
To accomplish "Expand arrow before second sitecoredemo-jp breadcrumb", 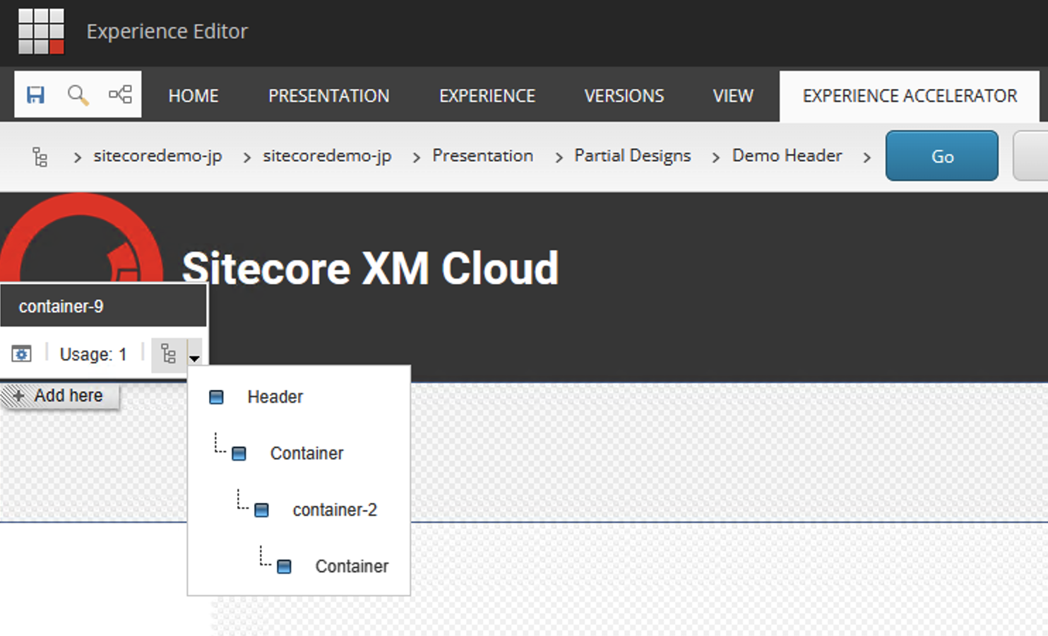I will (247, 157).
